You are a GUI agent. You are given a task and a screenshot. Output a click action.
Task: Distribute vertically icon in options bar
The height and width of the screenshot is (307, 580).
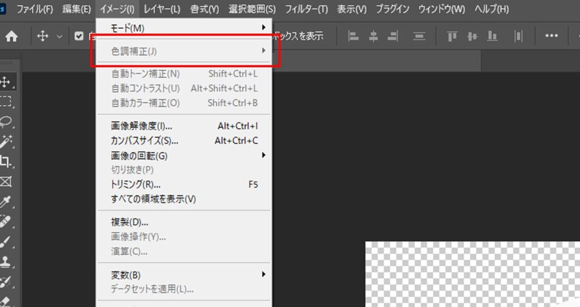click(x=419, y=36)
